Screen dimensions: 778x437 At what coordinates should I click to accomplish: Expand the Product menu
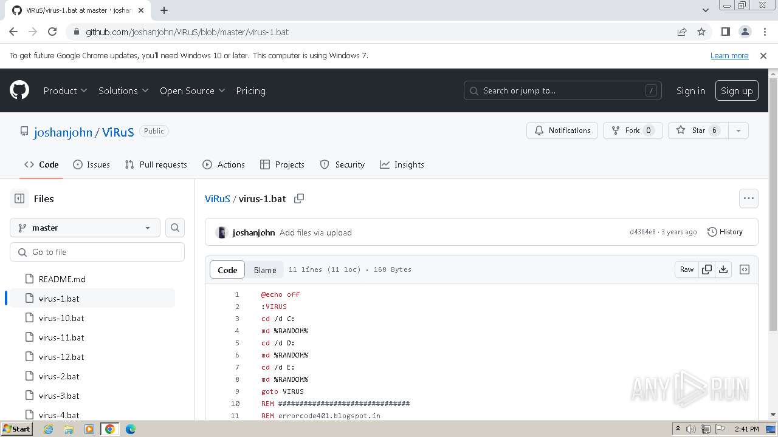65,90
